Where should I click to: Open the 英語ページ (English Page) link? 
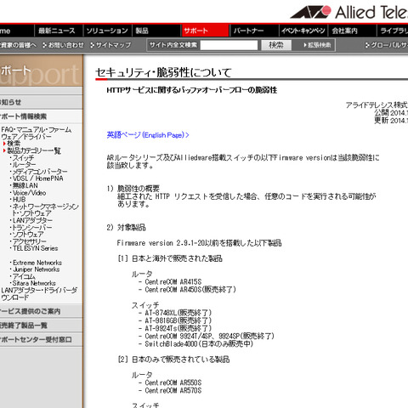(x=148, y=135)
